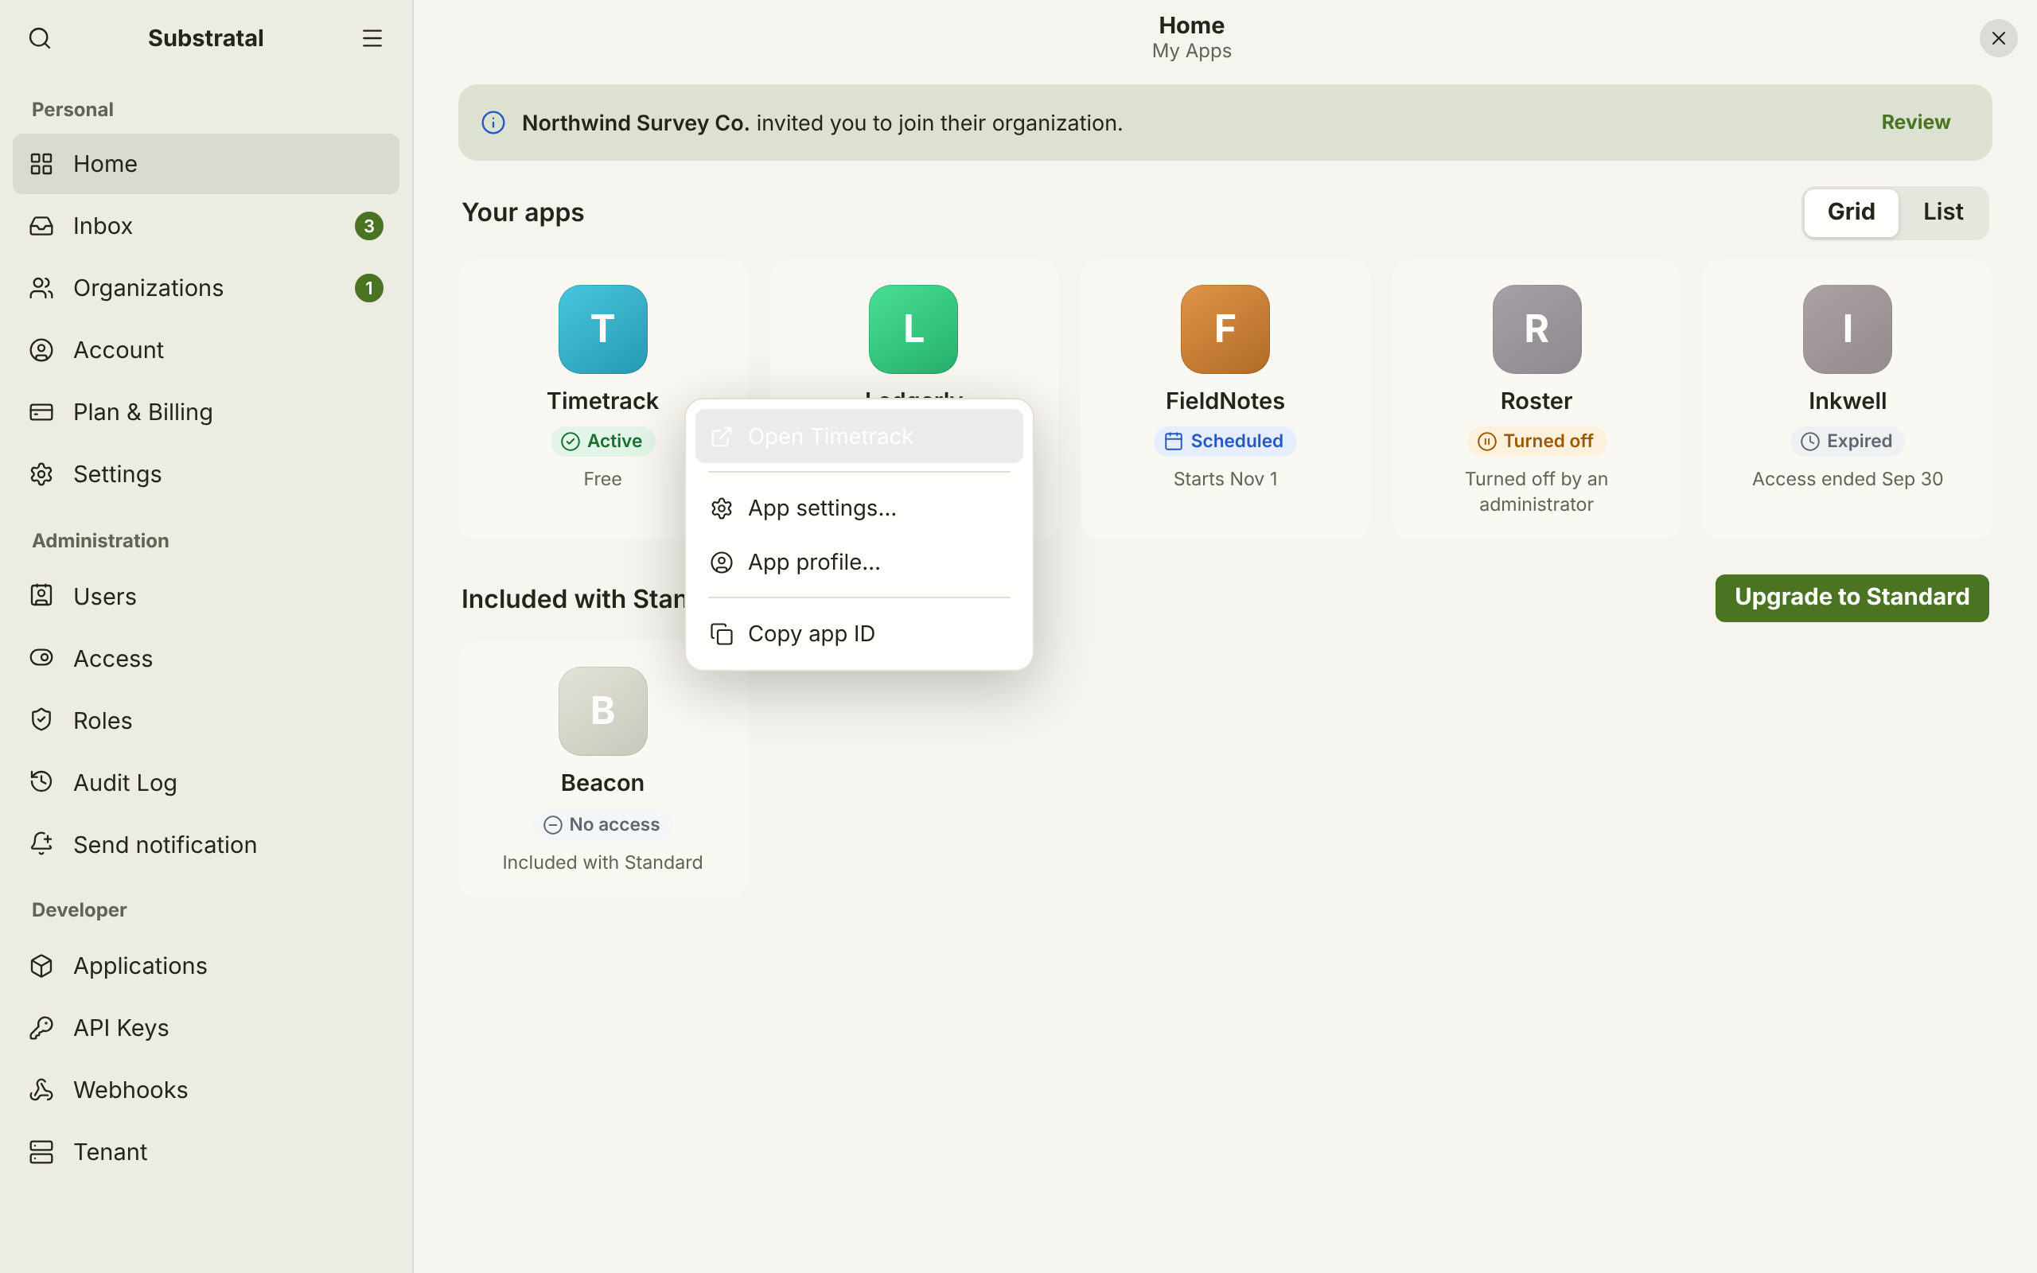Click the Substratal title in the sidebar
Viewport: 2037px width, 1273px height.
tap(205, 38)
